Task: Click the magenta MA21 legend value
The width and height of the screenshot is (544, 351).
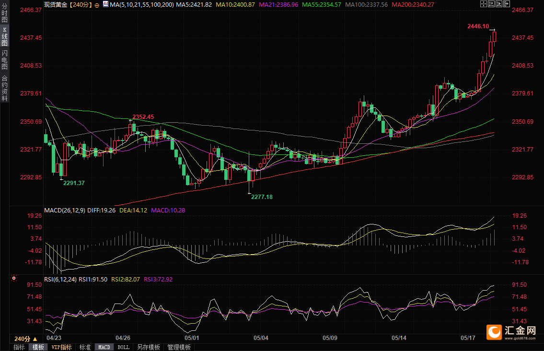Action: [x=278, y=4]
